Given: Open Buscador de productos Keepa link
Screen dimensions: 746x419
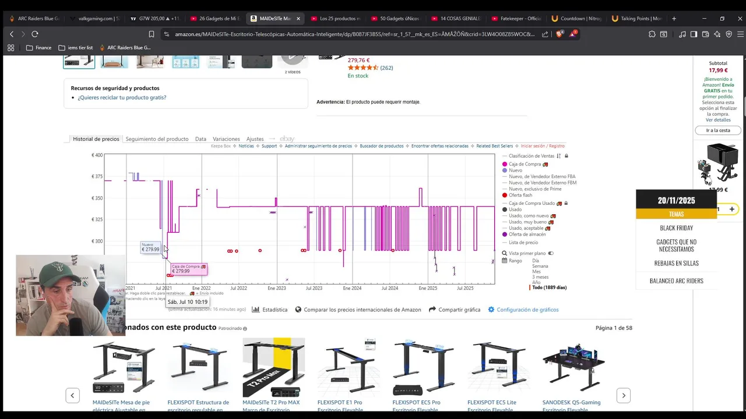Looking at the screenshot, I should point(381,146).
